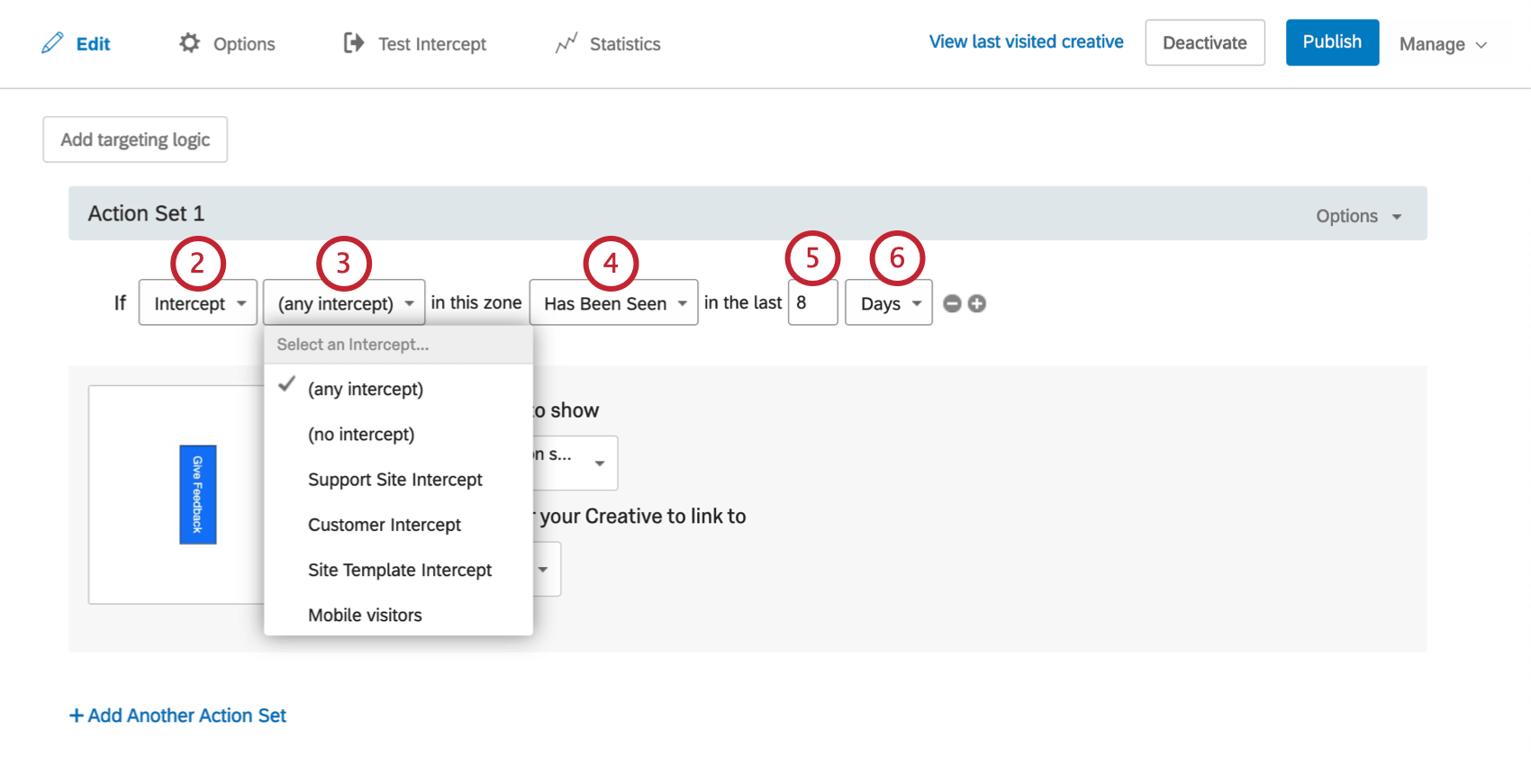
Task: Click the Statistics chart icon
Action: 566,43
